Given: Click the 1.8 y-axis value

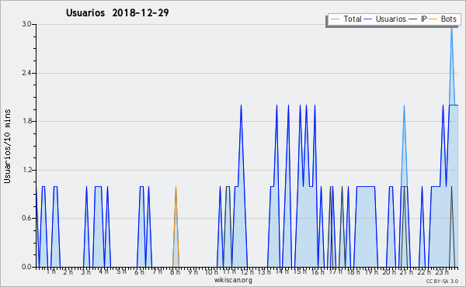Looking at the screenshot, I should [x=26, y=121].
